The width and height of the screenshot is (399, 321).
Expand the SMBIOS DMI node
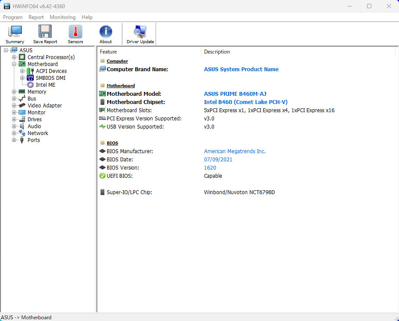click(x=22, y=78)
